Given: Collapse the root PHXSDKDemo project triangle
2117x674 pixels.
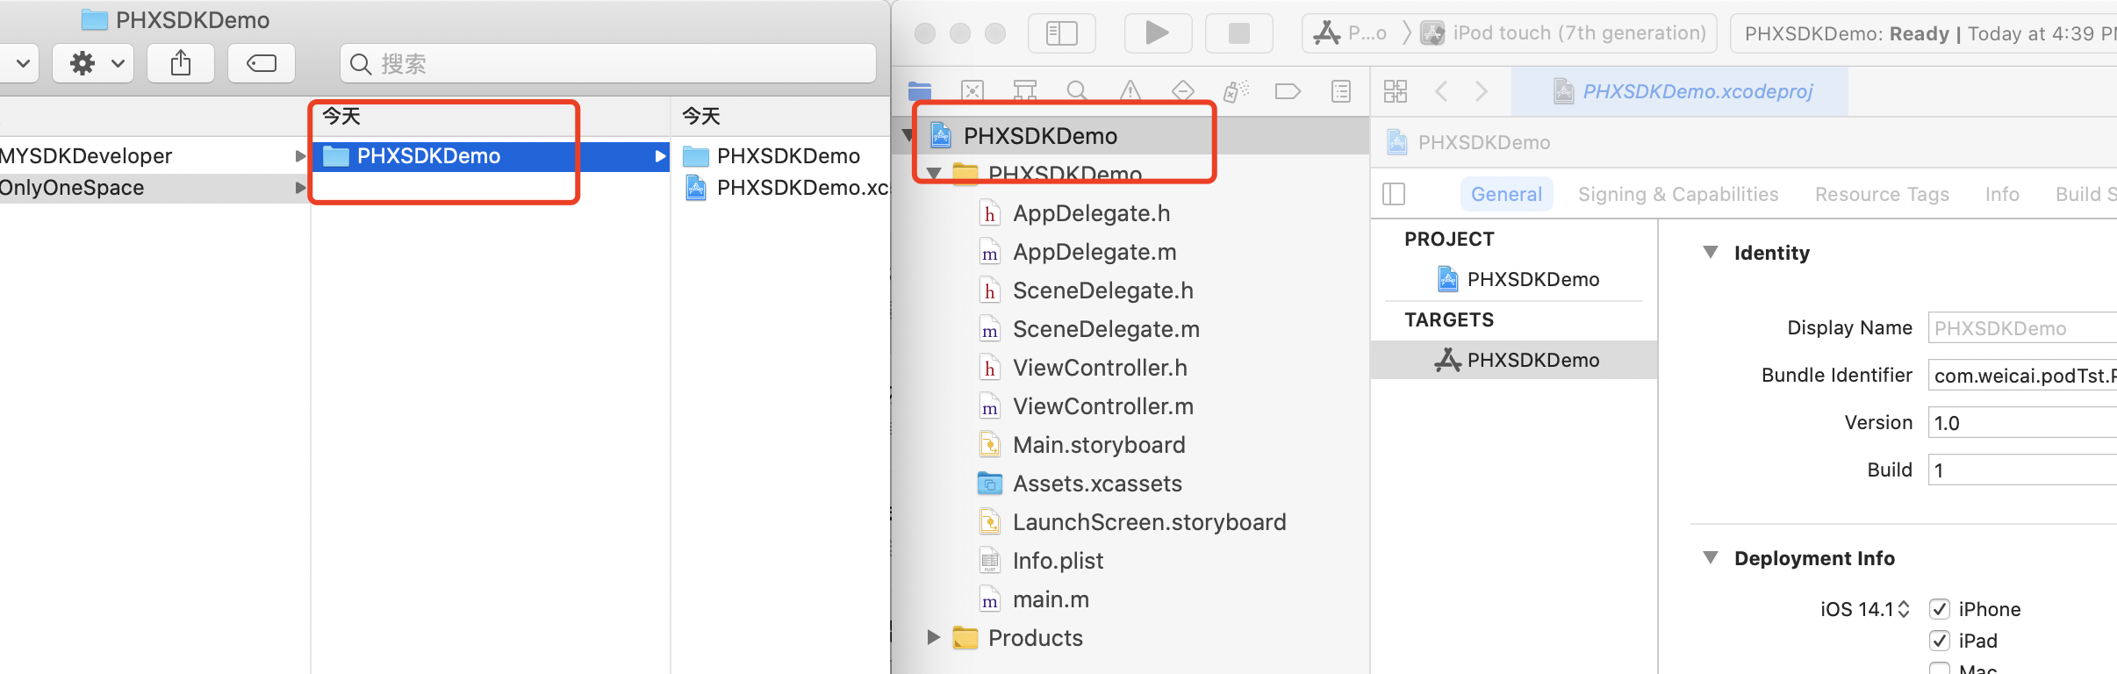Looking at the screenshot, I should pos(908,135).
